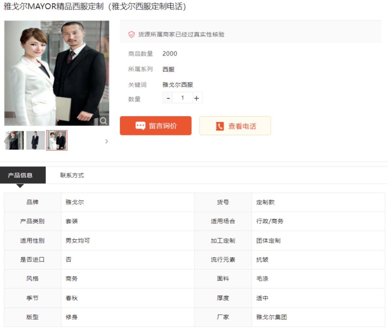
Task: Select the middle skirt suit thumbnail
Action: [35, 140]
